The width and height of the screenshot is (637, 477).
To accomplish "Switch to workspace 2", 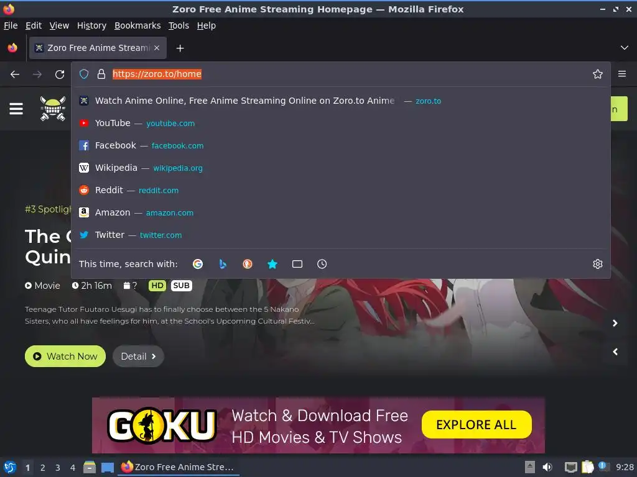I will (43, 468).
